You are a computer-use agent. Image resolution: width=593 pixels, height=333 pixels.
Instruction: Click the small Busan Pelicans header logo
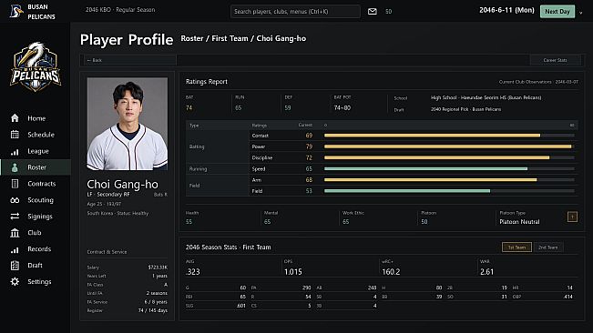tap(15, 11)
